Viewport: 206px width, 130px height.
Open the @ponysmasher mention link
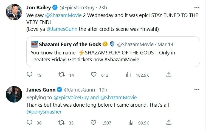pyautogui.click(x=44, y=112)
